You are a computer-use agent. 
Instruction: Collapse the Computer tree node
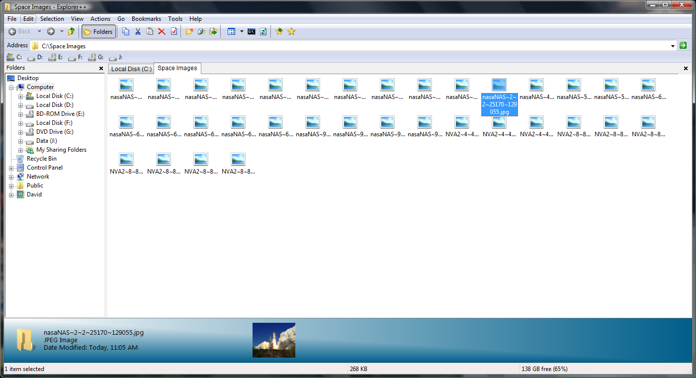11,87
